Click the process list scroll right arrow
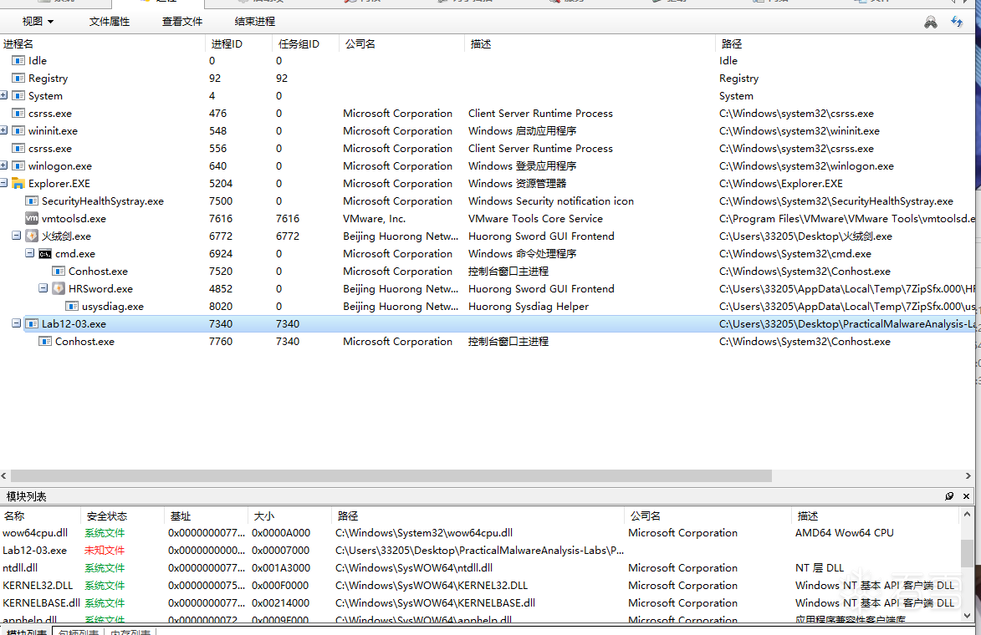Viewport: 981px width, 635px height. pos(968,476)
